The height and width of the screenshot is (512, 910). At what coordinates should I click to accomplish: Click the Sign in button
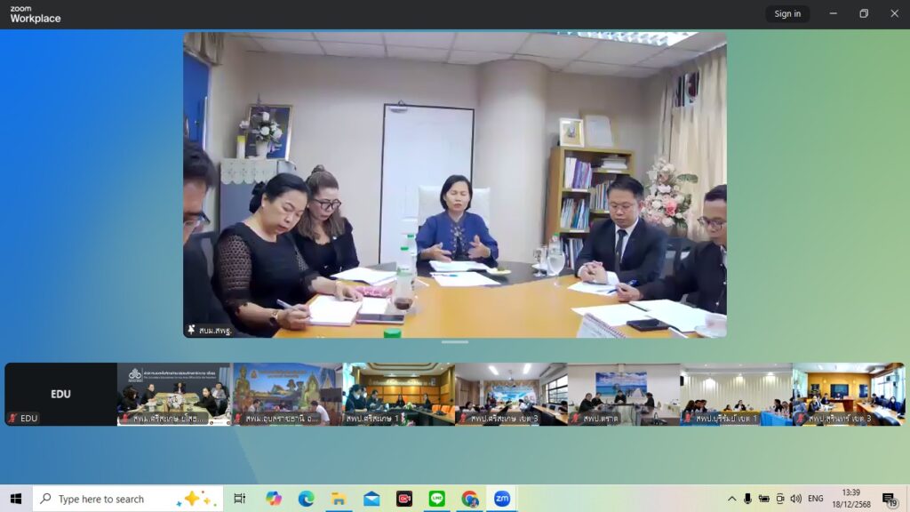pos(787,13)
